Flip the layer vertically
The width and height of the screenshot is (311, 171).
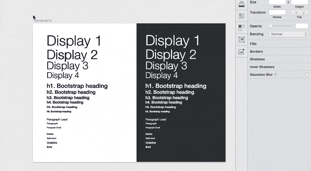[304, 12]
